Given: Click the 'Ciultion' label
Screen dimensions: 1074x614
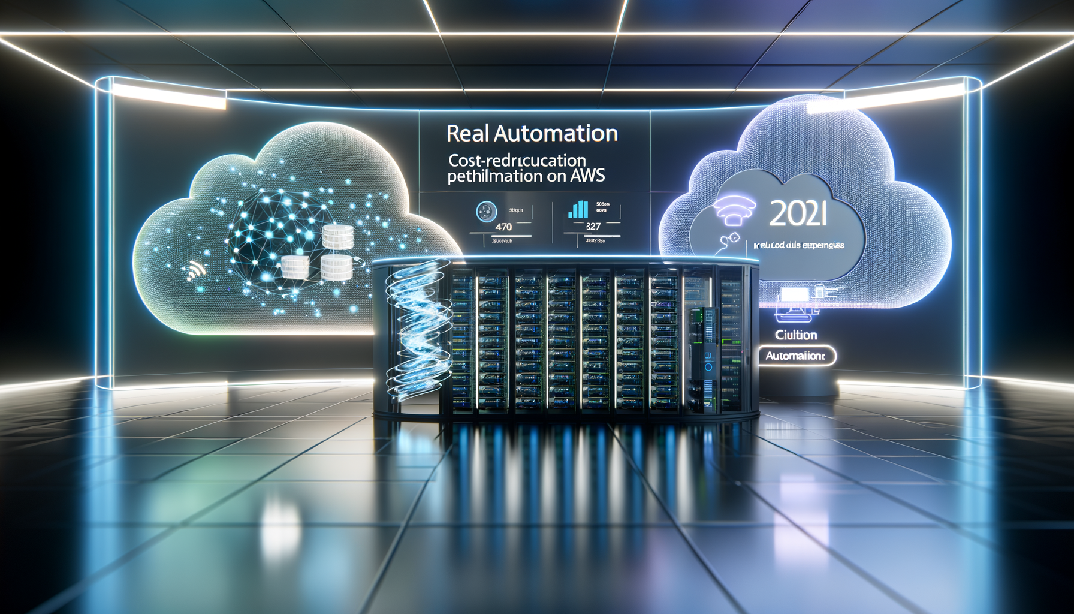Looking at the screenshot, I should point(796,335).
